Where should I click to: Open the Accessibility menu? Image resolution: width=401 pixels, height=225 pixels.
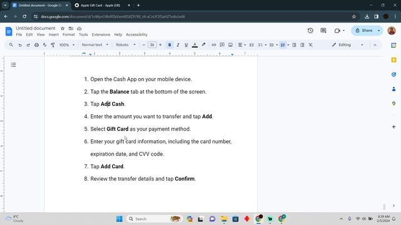[137, 34]
